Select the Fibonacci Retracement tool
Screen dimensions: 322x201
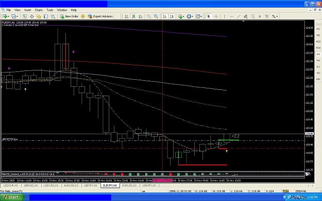(252, 16)
